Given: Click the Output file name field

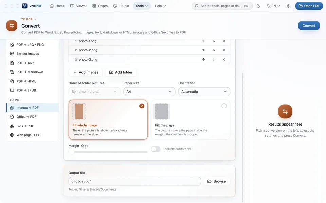Looking at the screenshot, I should click(x=135, y=181).
